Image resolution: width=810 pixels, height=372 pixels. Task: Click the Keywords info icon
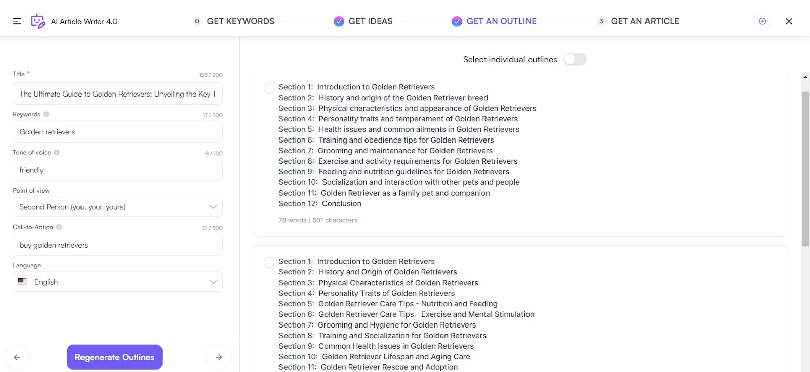46,114
